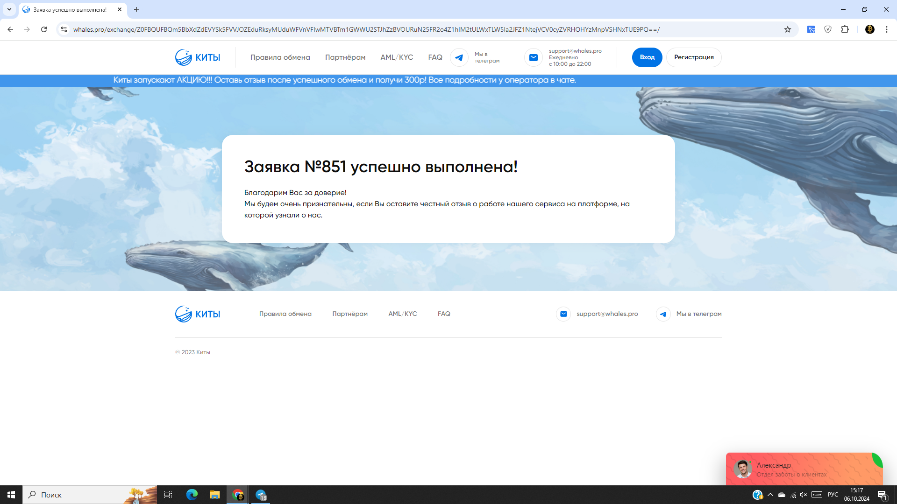Click the network icon in the tray

coord(793,495)
